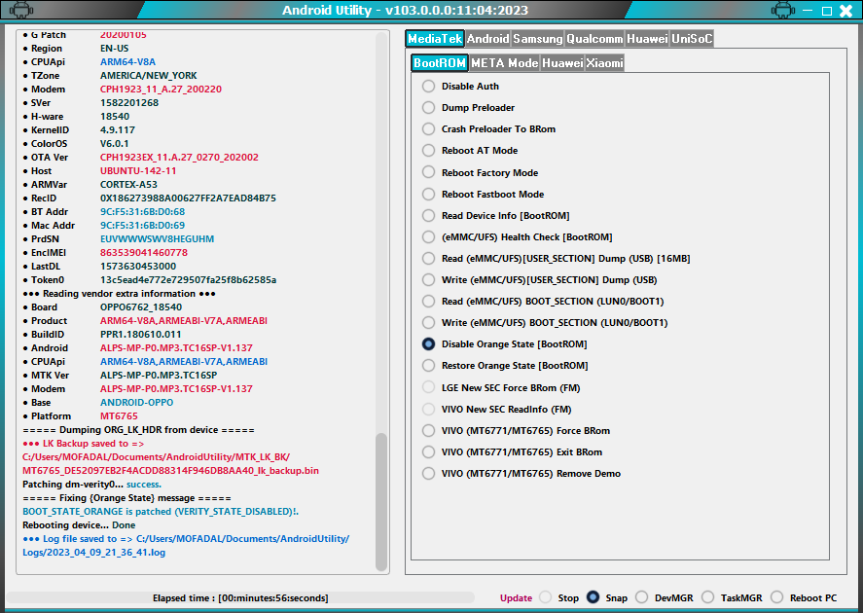The width and height of the screenshot is (863, 613).
Task: Select VIVO (MT6771/MT6765) Exit BRom
Action: (x=428, y=452)
